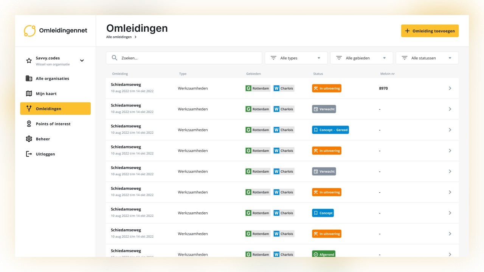Click the blue W Charlois badge in row 8970

tap(284, 88)
